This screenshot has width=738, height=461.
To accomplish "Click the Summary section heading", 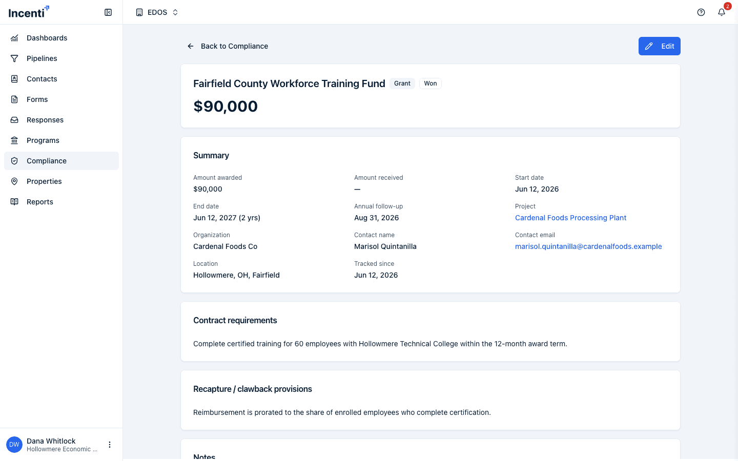I will coord(211,155).
